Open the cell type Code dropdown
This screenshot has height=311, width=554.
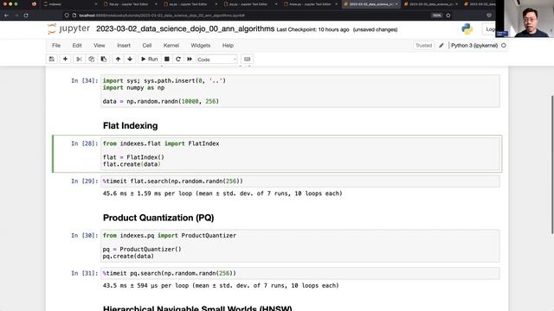216,60
